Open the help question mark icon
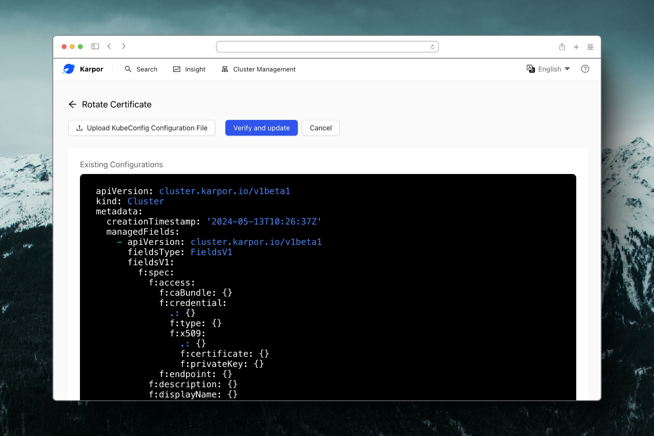Screen dimensions: 654x436 [585, 69]
